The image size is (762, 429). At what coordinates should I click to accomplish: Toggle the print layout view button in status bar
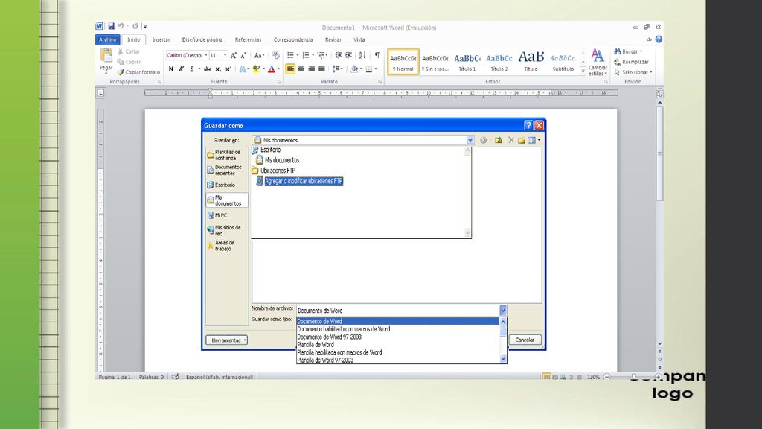click(547, 377)
